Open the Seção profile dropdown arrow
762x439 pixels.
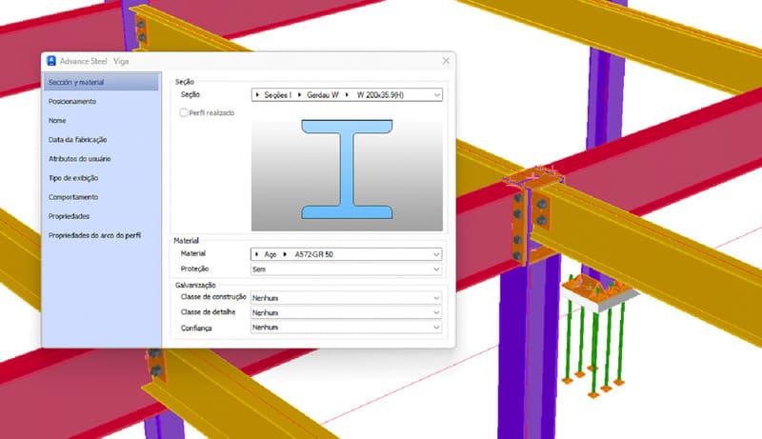pos(437,95)
